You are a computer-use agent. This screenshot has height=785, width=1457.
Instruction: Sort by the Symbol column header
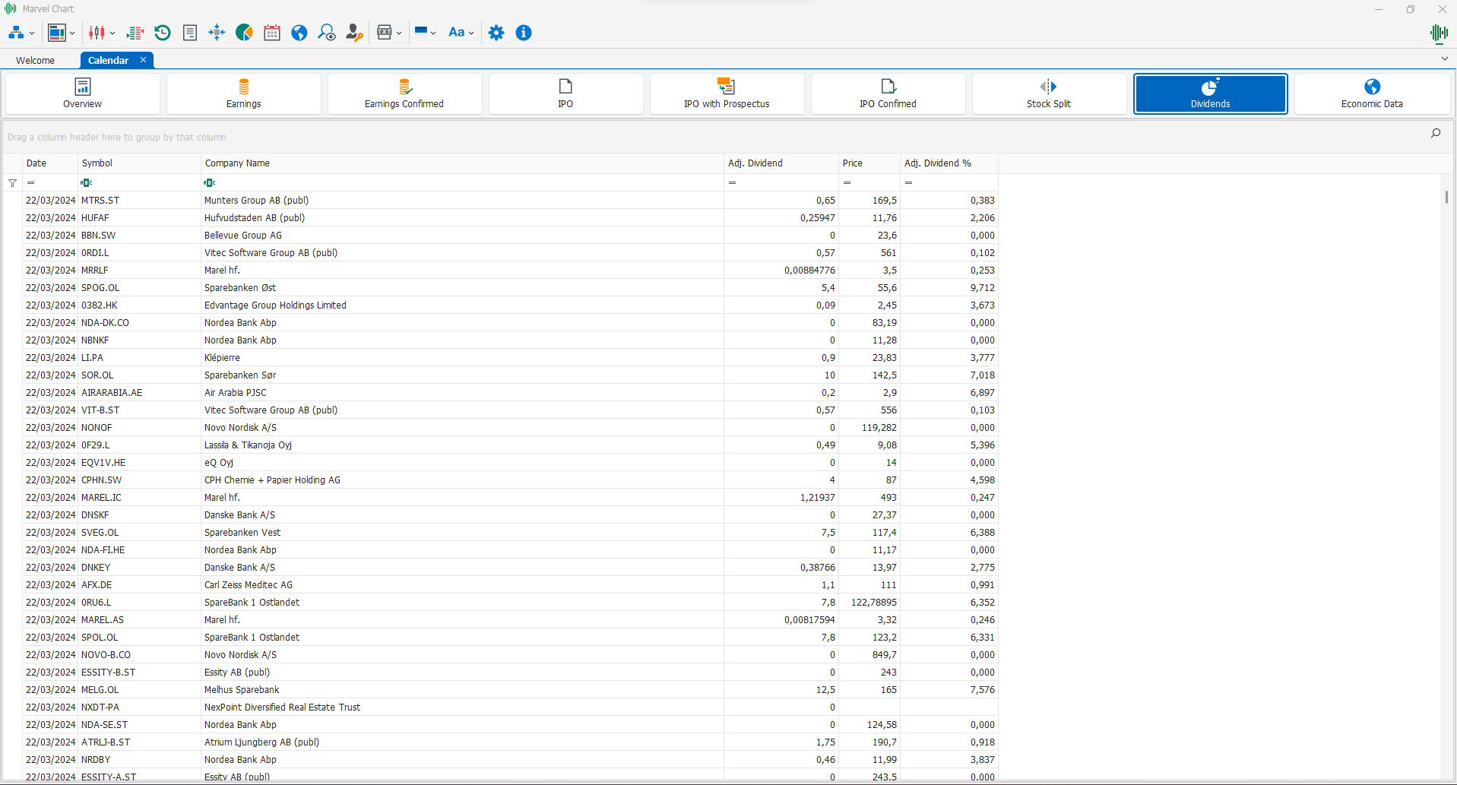[139, 163]
